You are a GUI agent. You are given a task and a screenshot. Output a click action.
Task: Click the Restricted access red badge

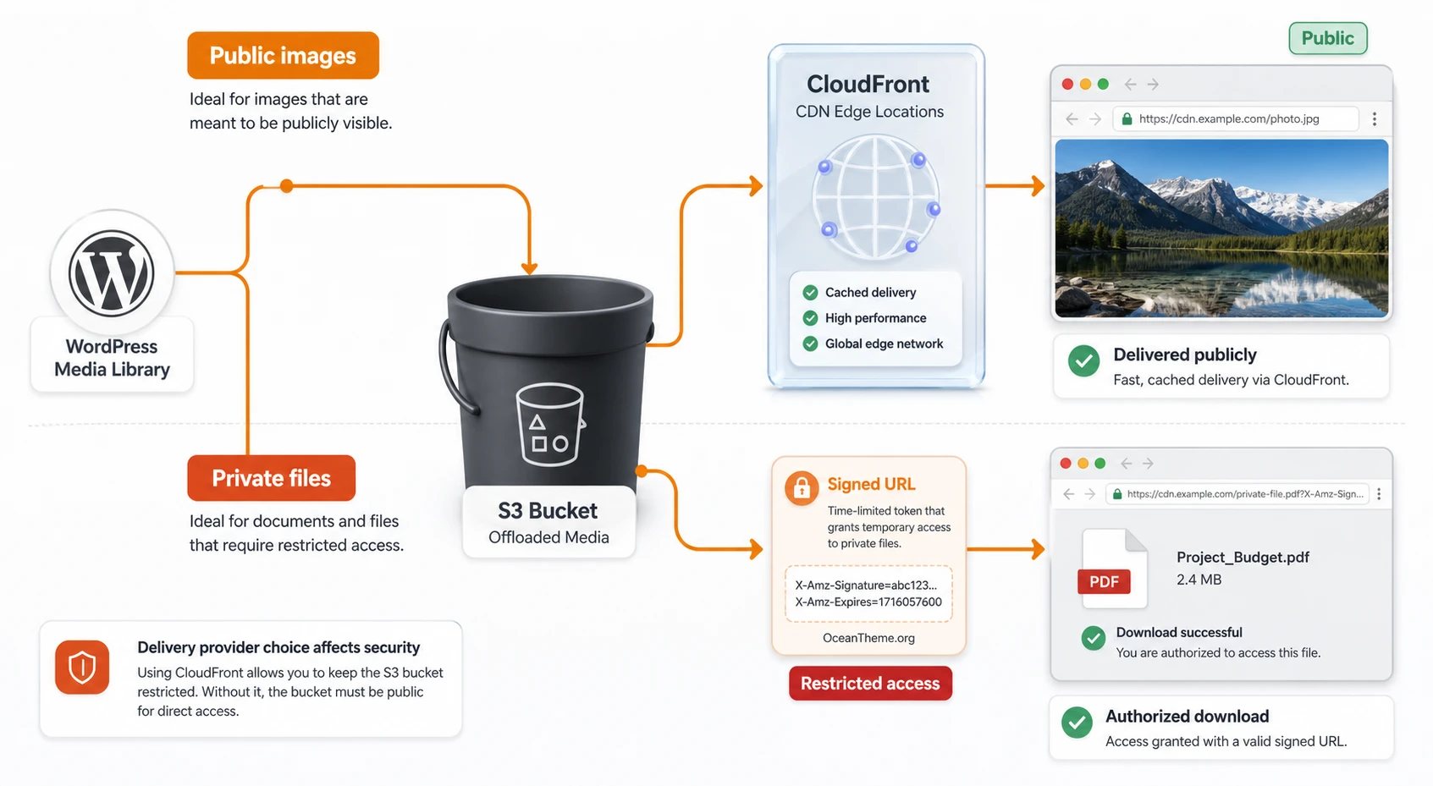870,684
